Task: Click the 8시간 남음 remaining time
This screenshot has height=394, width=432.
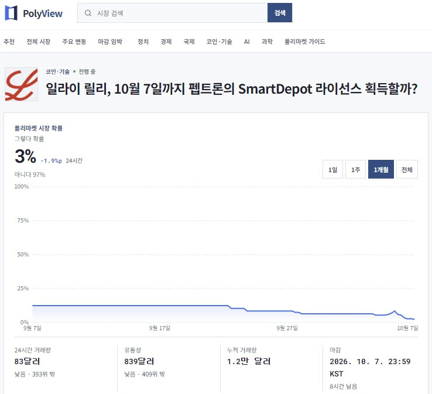Action: pos(343,386)
